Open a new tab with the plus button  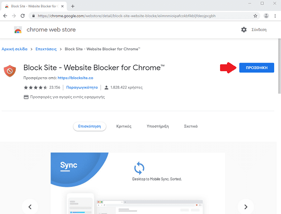coord(73,6)
